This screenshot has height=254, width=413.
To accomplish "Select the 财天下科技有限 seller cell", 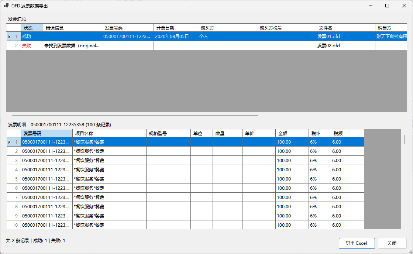I will click(391, 36).
